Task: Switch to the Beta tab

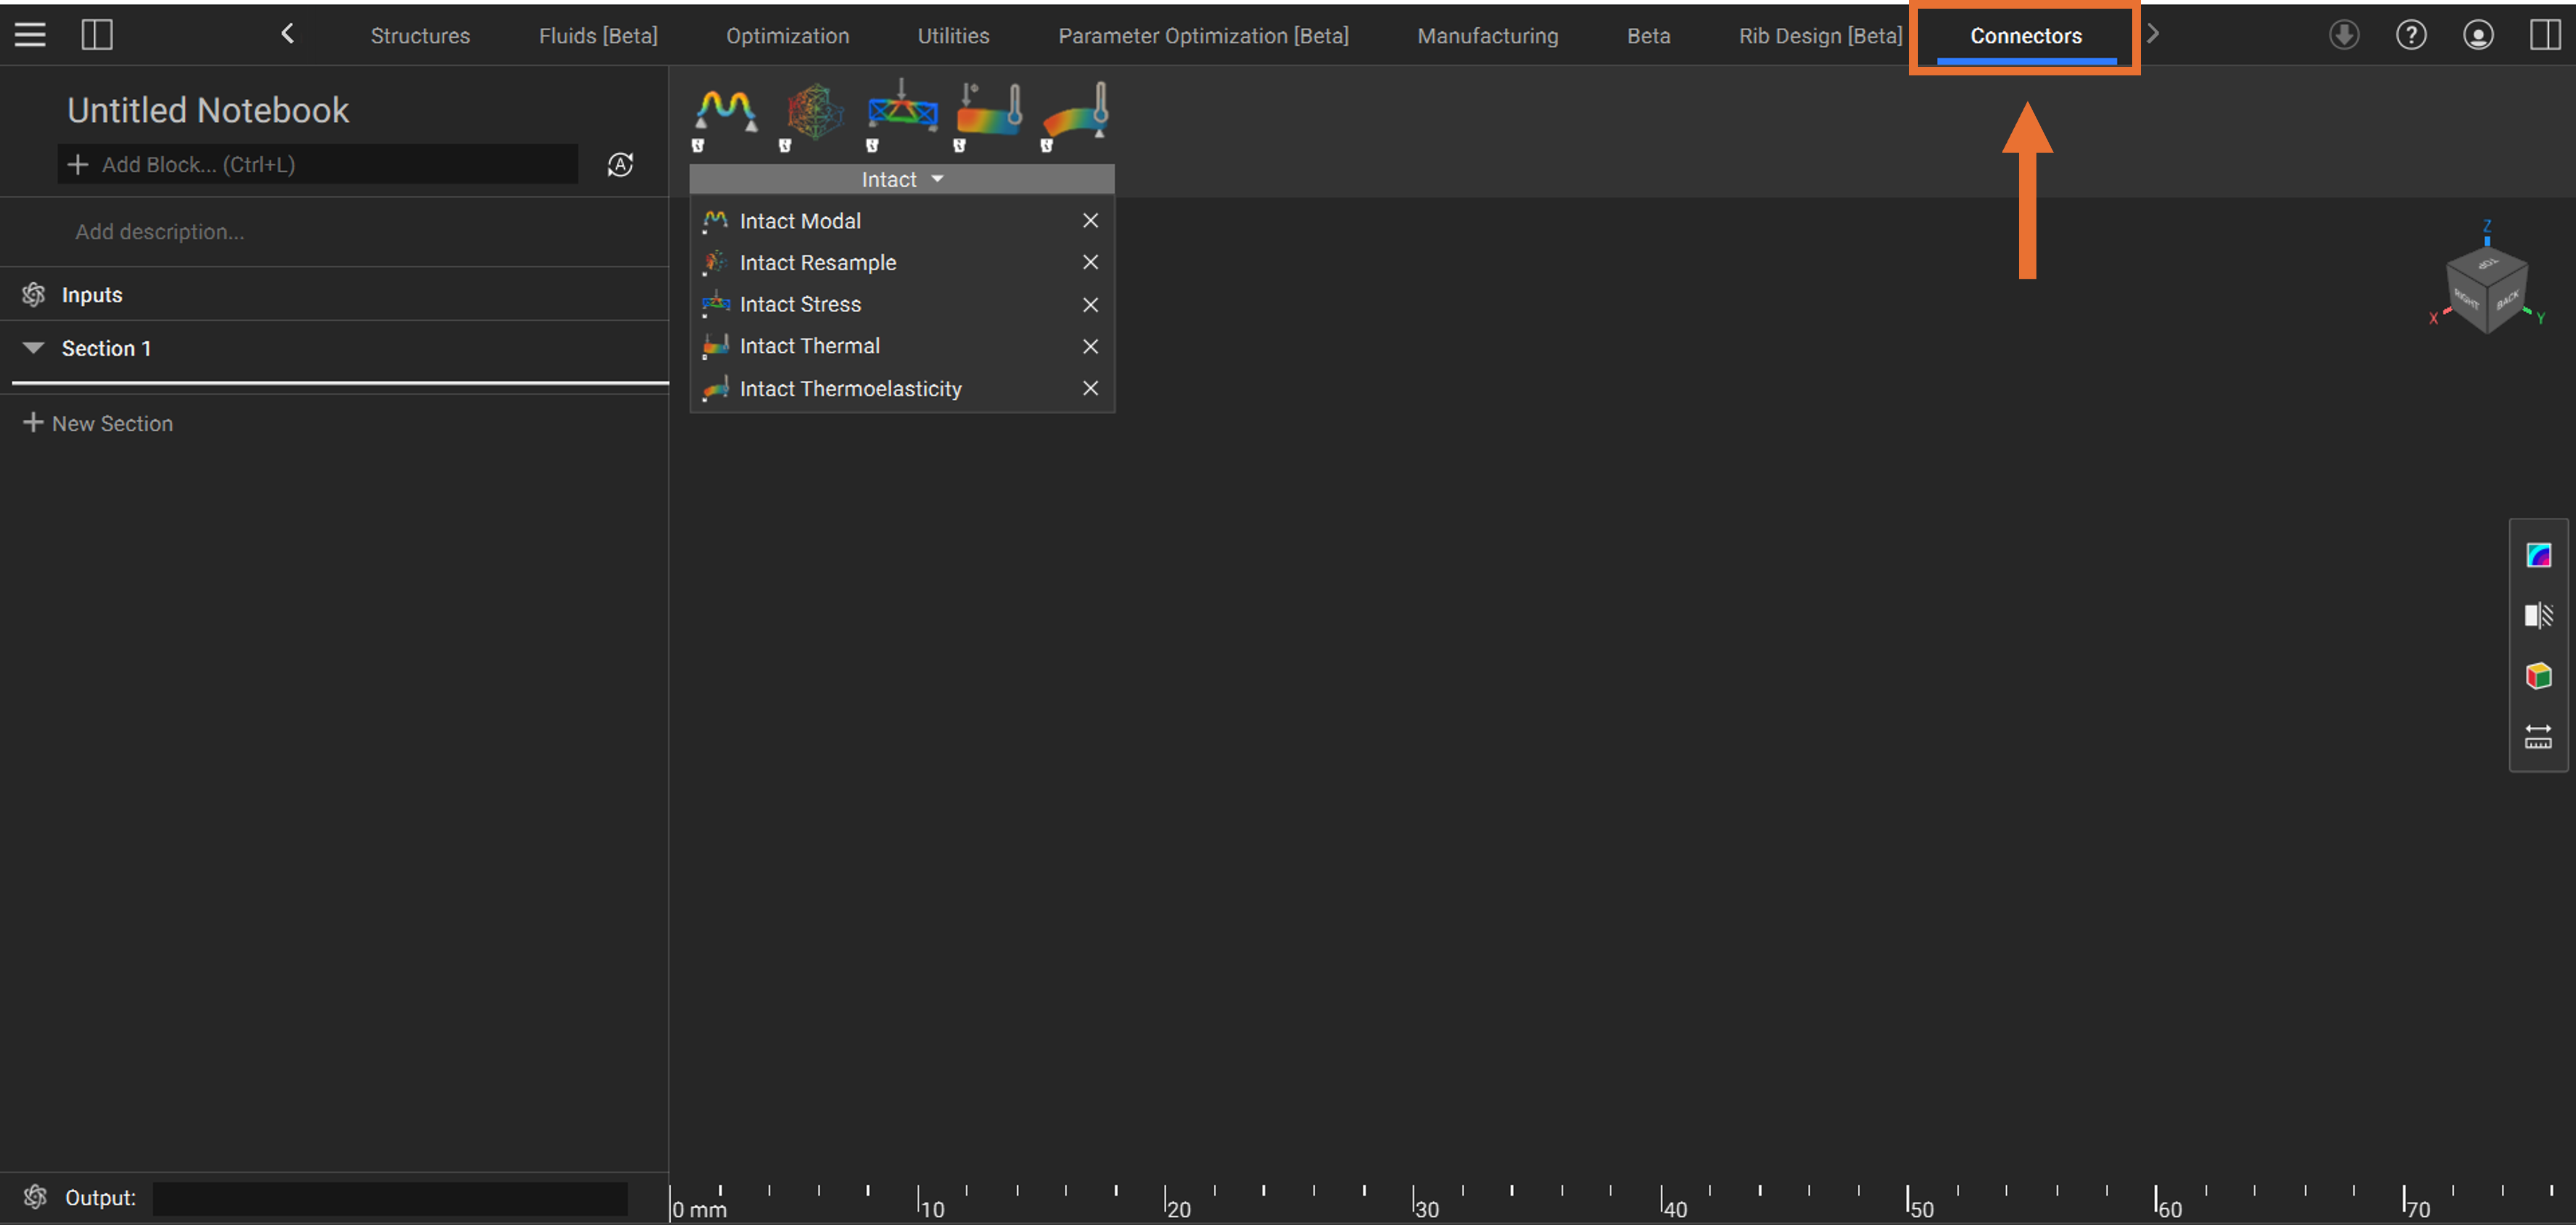Action: (x=1648, y=36)
